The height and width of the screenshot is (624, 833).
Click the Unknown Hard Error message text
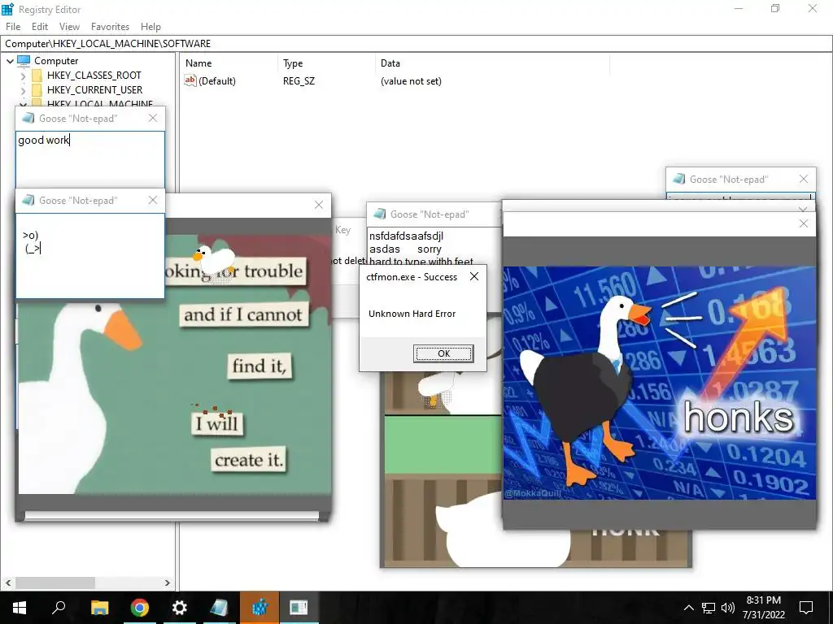coord(412,314)
